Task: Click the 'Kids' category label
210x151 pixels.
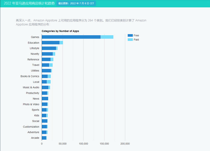Action: [36, 115]
